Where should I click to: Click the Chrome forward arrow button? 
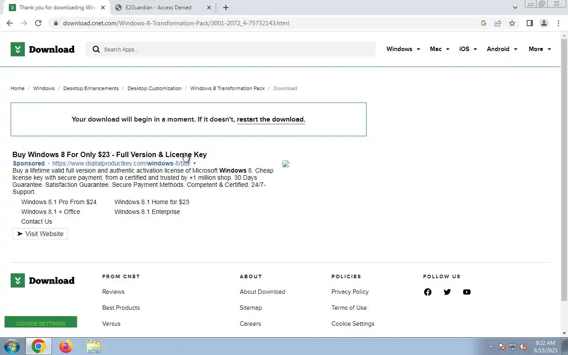coord(24,23)
